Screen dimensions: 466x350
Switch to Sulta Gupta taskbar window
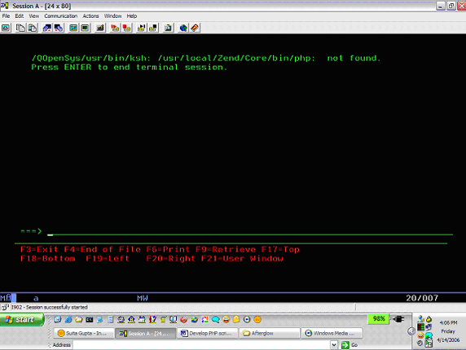pyautogui.click(x=84, y=333)
